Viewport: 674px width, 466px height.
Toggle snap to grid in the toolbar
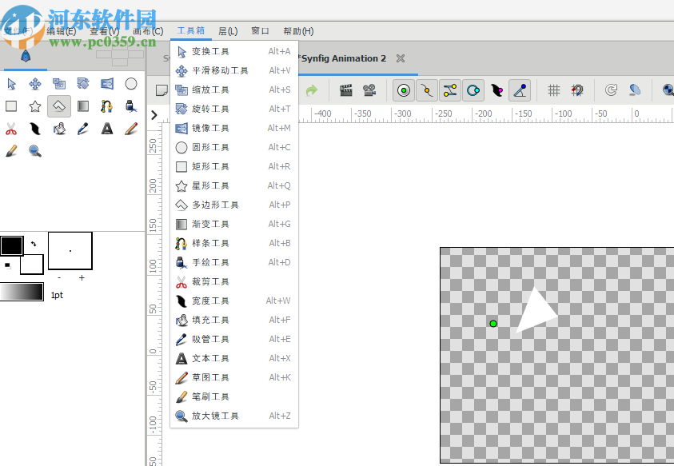[576, 90]
